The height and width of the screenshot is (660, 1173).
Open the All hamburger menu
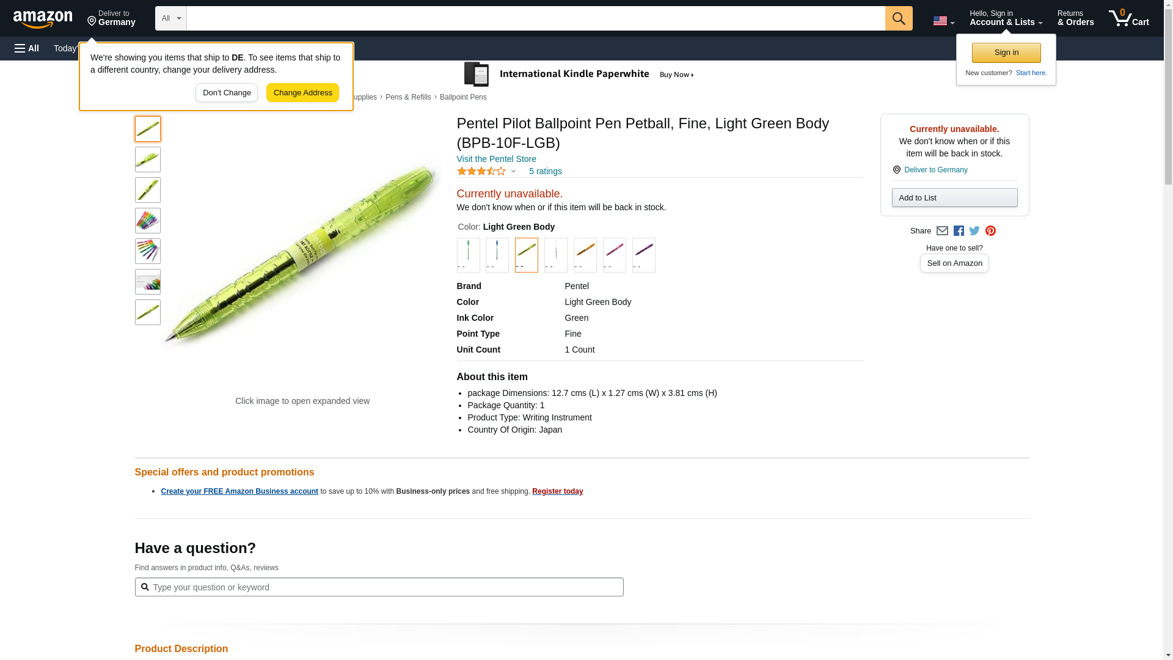point(27,48)
